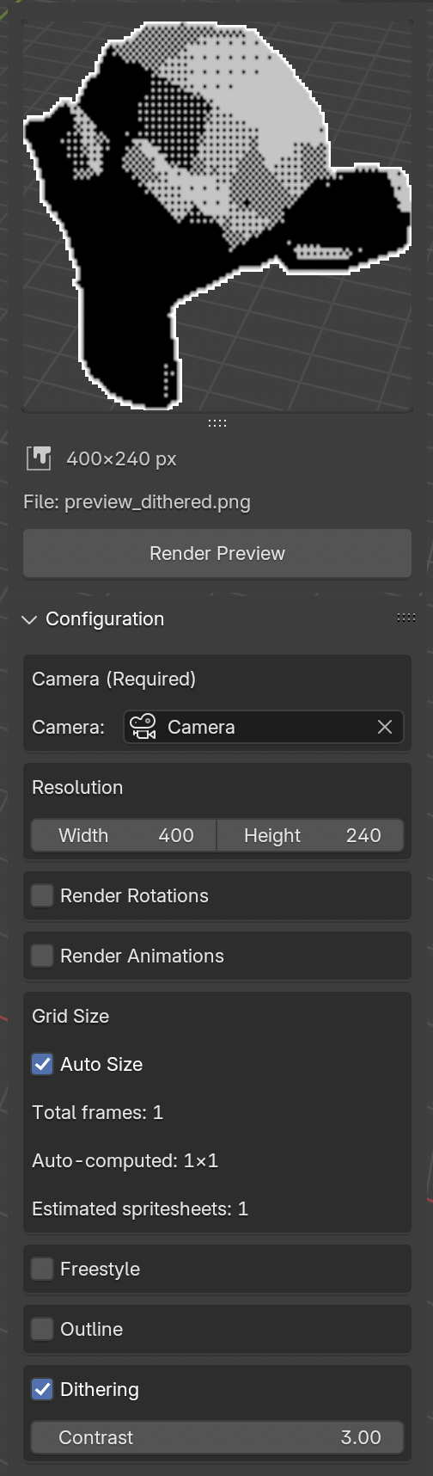Image resolution: width=433 pixels, height=1476 pixels.
Task: Click the camera icon in Camera field
Action: coord(143,727)
